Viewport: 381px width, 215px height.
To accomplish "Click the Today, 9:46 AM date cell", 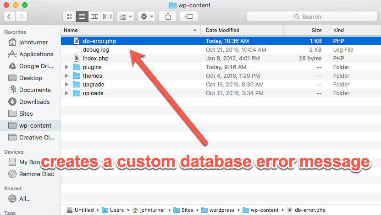I will [x=226, y=67].
